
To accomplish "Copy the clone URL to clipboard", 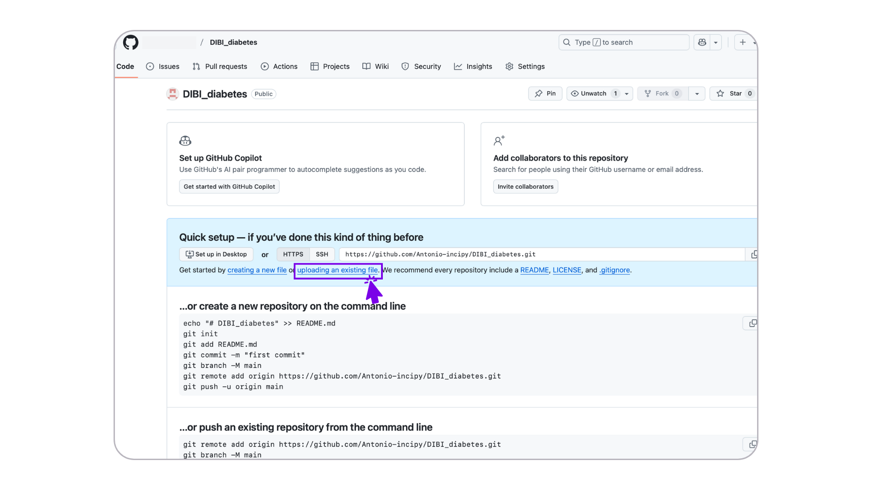I will pos(753,254).
